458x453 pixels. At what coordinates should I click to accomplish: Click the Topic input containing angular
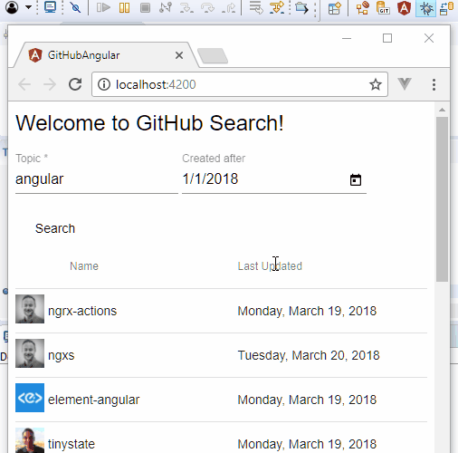[97, 179]
